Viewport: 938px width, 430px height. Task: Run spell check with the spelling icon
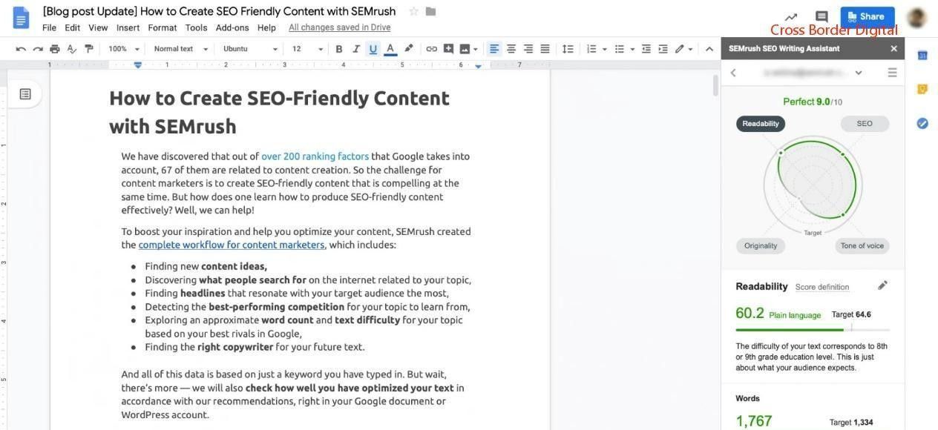(x=72, y=49)
